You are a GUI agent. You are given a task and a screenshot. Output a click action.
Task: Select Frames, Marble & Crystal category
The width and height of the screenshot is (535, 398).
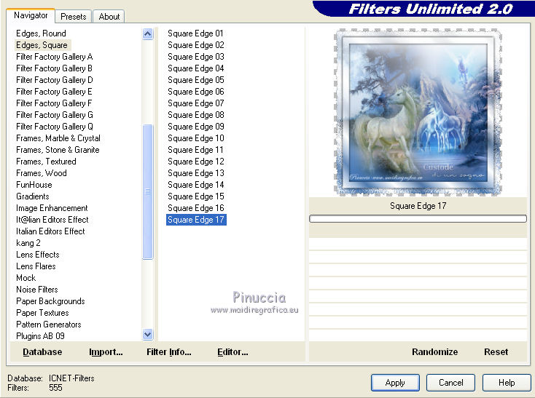coord(58,138)
